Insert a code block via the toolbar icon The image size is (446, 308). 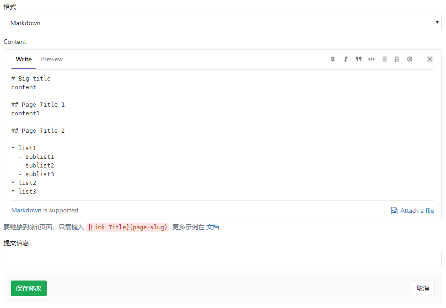(371, 59)
